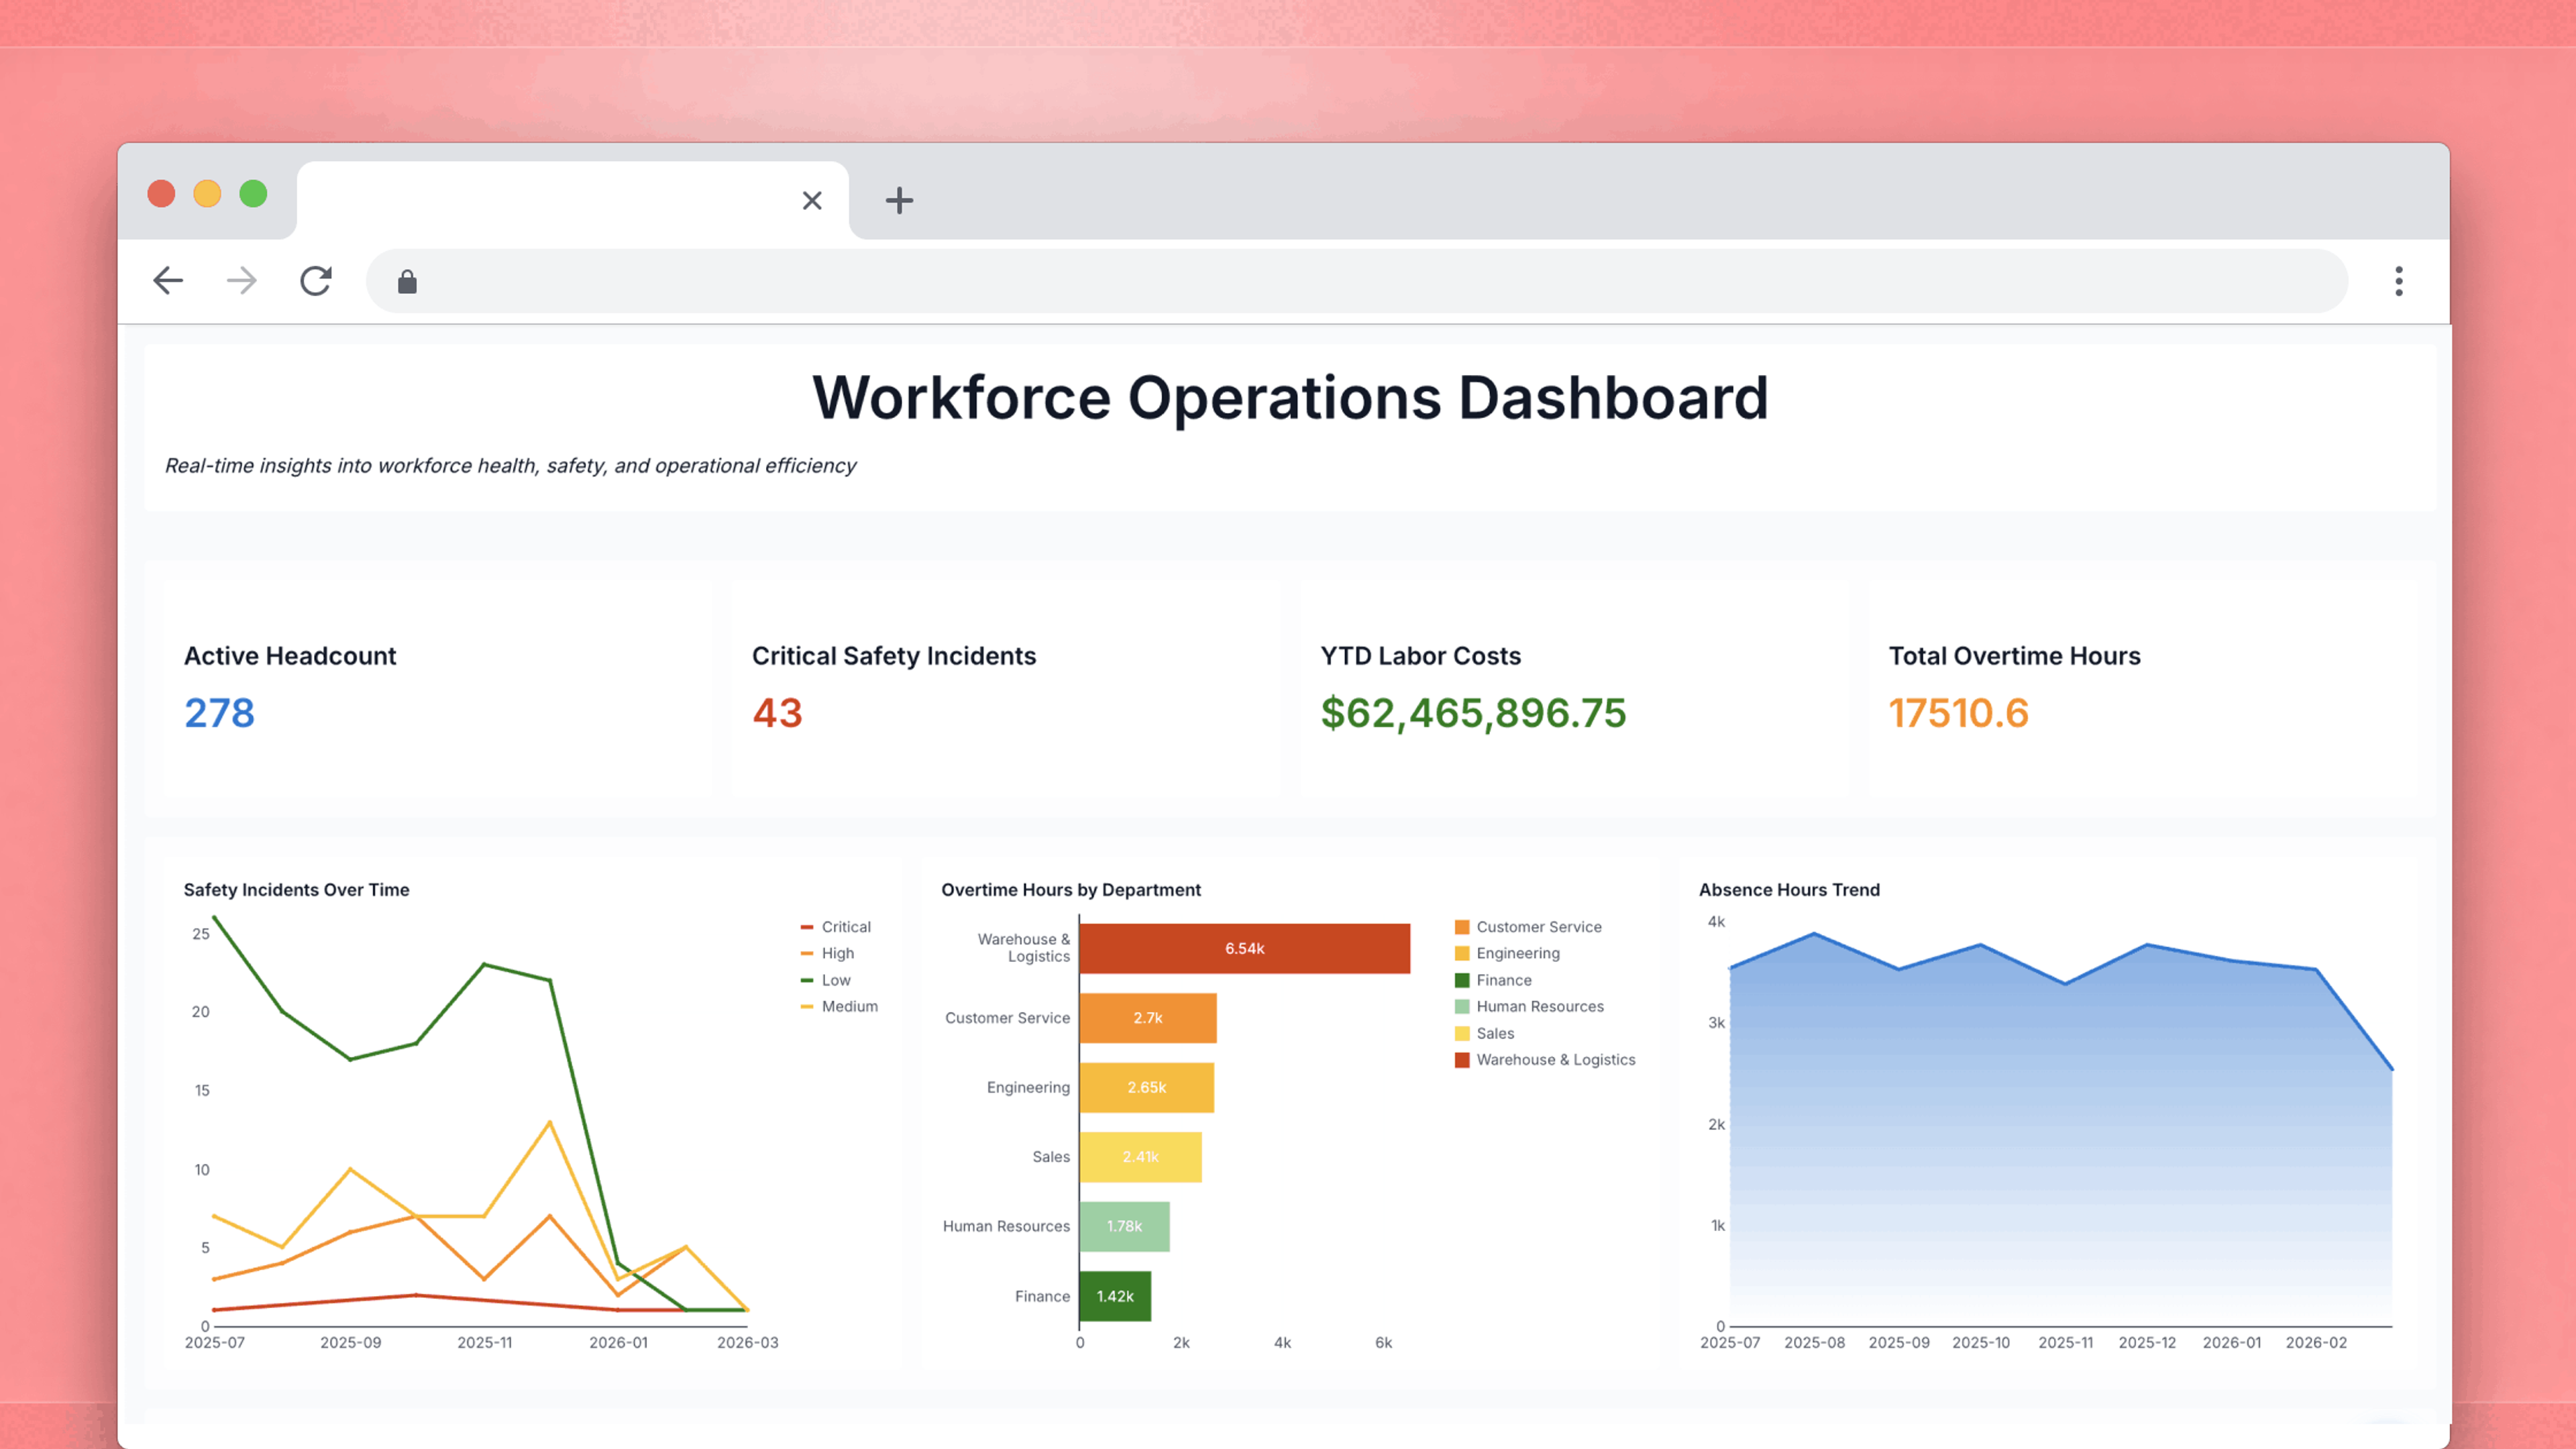This screenshot has height=1449, width=2576.
Task: Toggle Low series in safety legend
Action: pyautogui.click(x=826, y=980)
